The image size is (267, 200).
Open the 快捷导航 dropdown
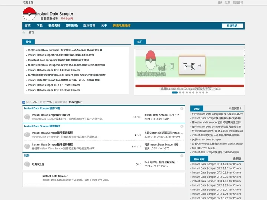click(233, 26)
